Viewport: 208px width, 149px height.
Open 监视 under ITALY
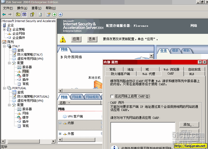coord(20,50)
